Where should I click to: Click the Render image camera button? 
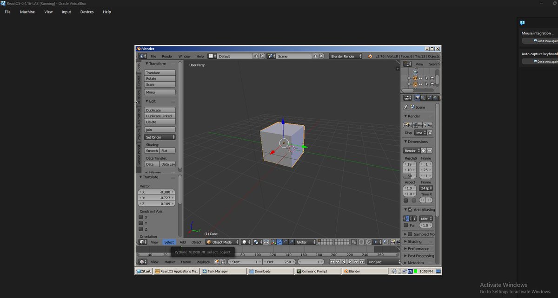click(408, 125)
